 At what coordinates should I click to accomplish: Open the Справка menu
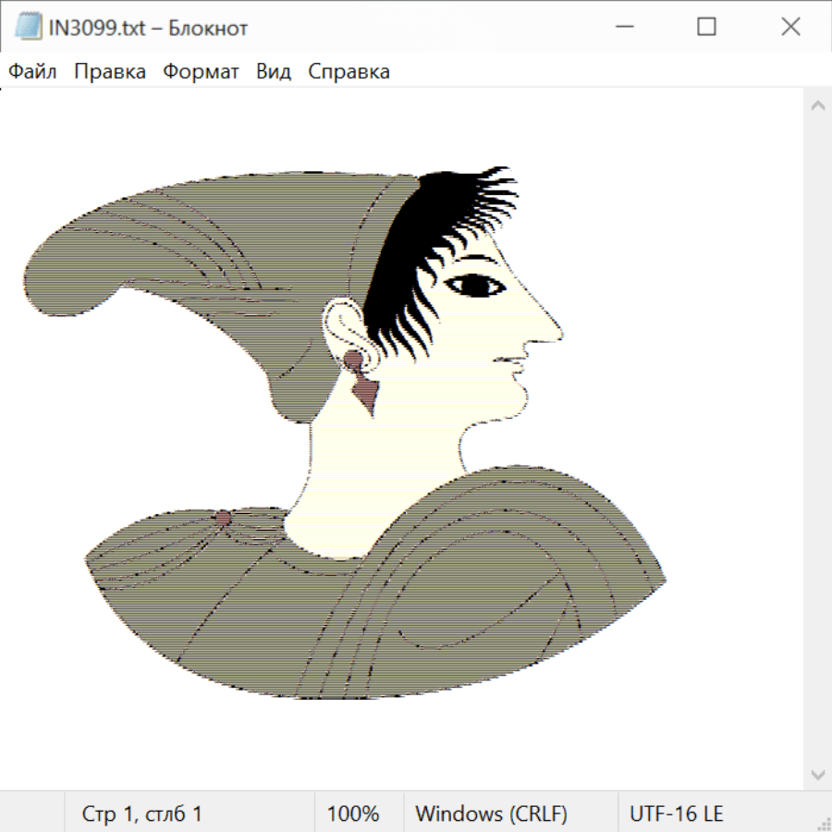[x=349, y=72]
